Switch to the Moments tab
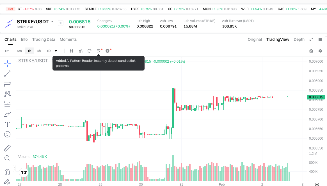This screenshot has width=327, height=186. click(68, 39)
